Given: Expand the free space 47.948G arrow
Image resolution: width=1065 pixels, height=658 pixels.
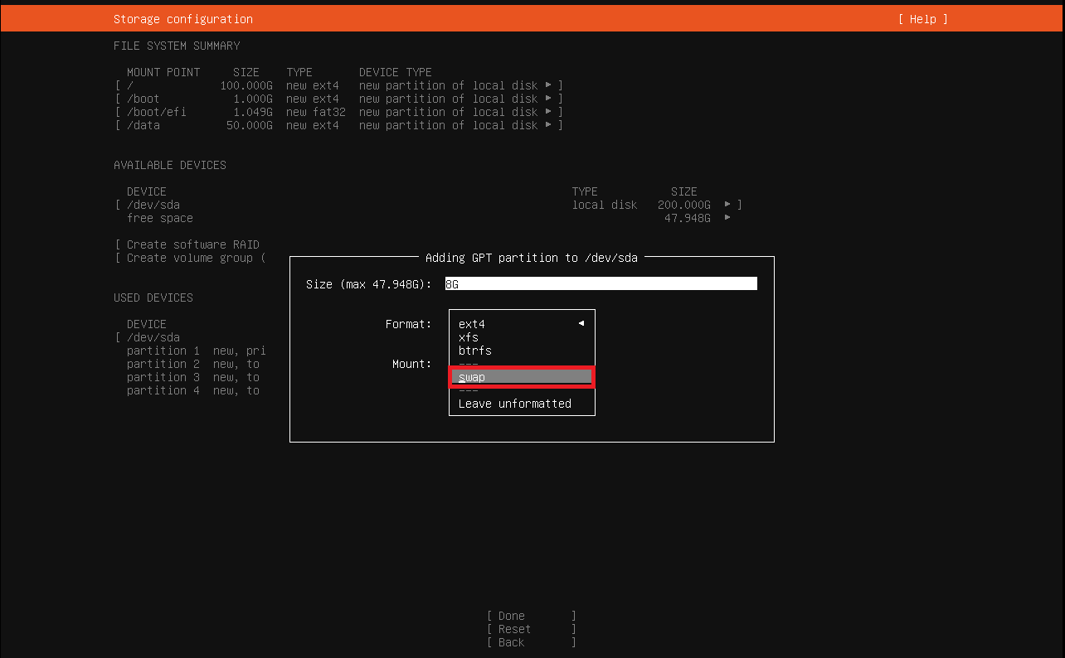Looking at the screenshot, I should click(727, 218).
